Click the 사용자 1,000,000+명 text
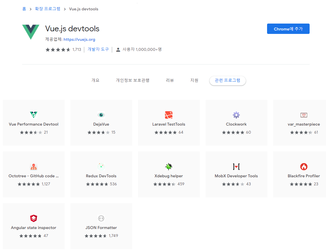 (142, 49)
